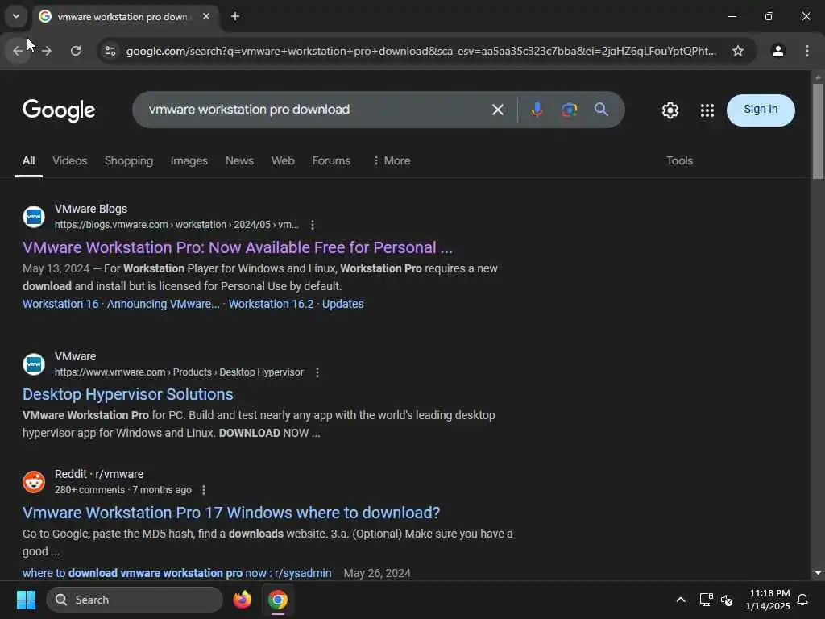Open the Workstation 16.2 sitelink
825x619 pixels.
point(271,304)
